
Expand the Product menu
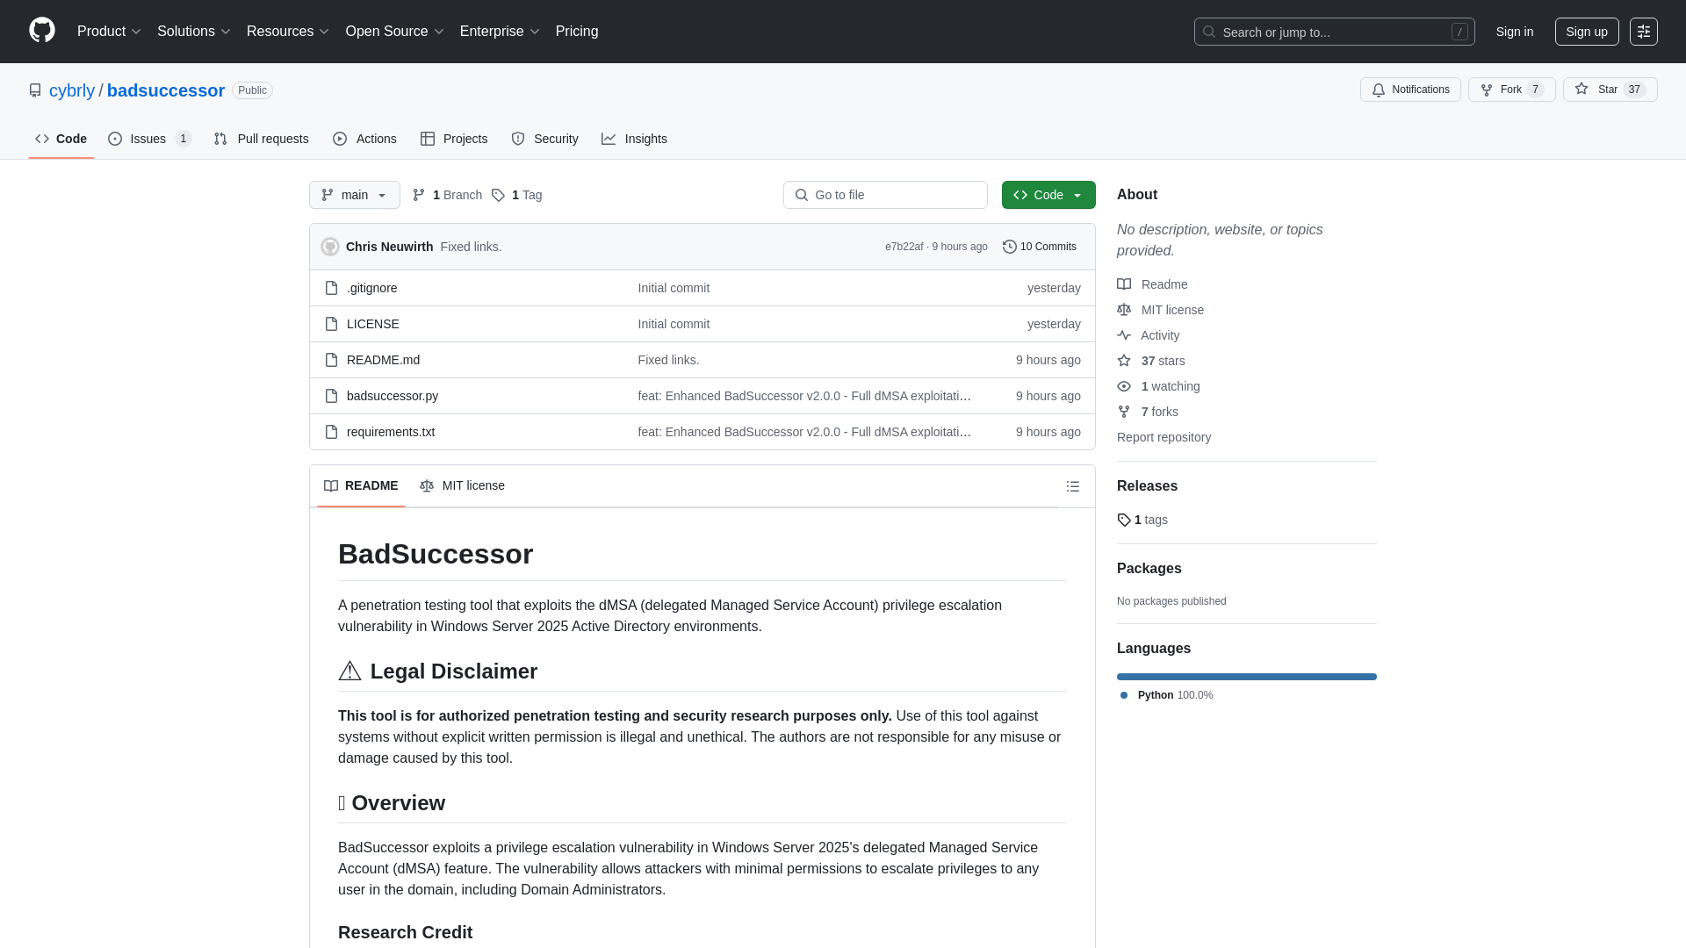(109, 32)
